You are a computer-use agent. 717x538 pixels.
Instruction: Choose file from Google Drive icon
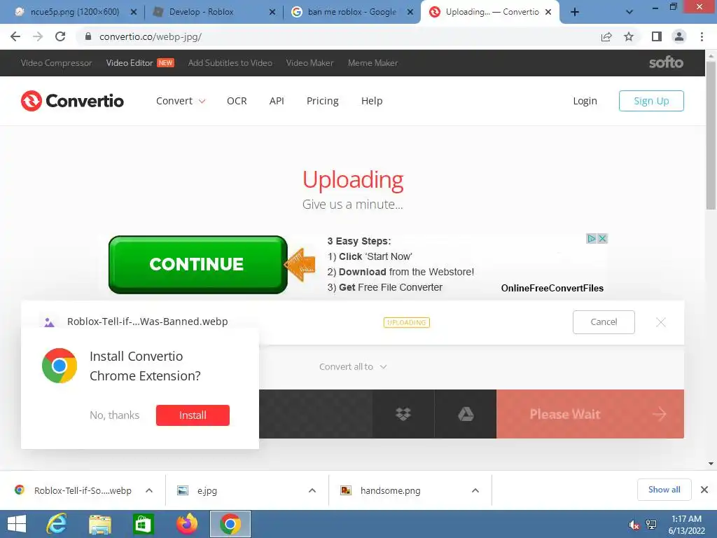pyautogui.click(x=466, y=414)
